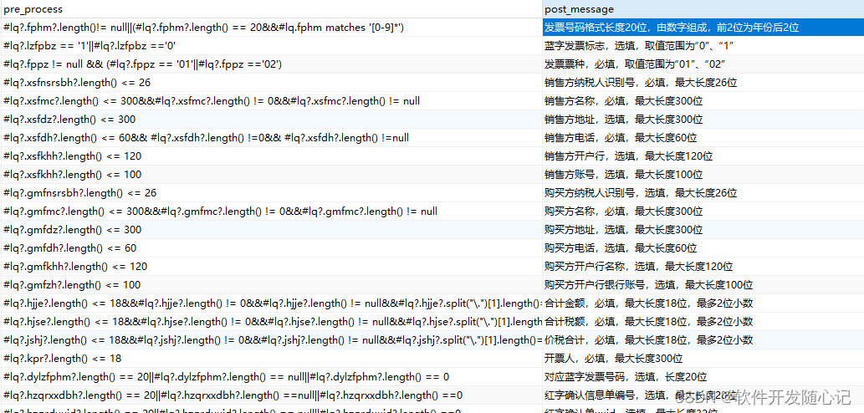This screenshot has height=413, width=864.
Task: Select the cell '#lq?.xsfkhh?.length() <= 100'
Action: pyautogui.click(x=271, y=175)
